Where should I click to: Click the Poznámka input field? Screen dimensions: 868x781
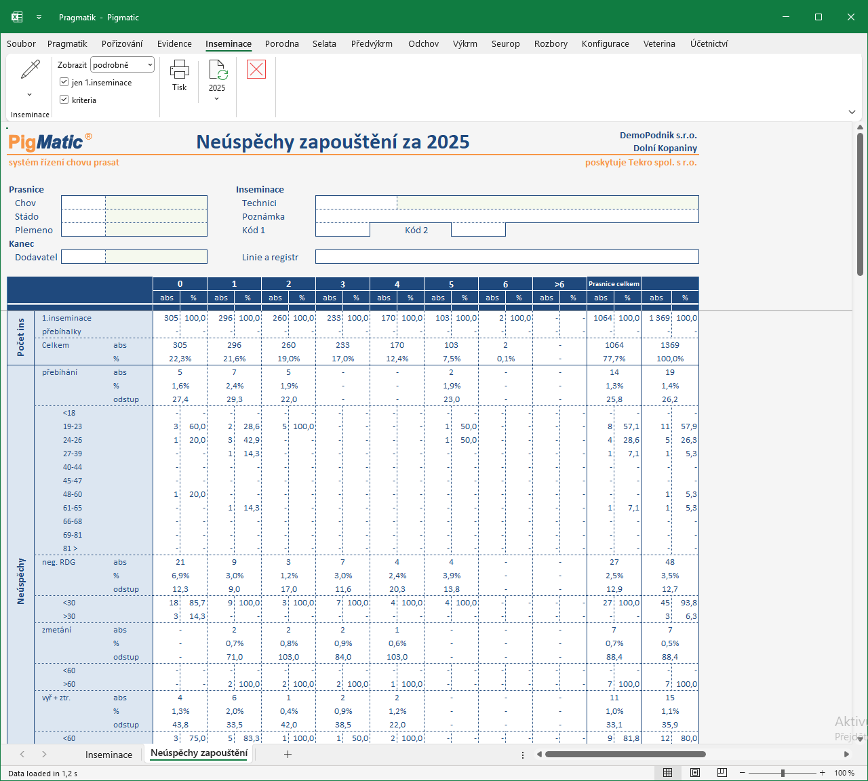507,216
